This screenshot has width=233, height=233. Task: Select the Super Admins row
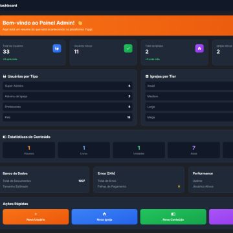(67, 86)
